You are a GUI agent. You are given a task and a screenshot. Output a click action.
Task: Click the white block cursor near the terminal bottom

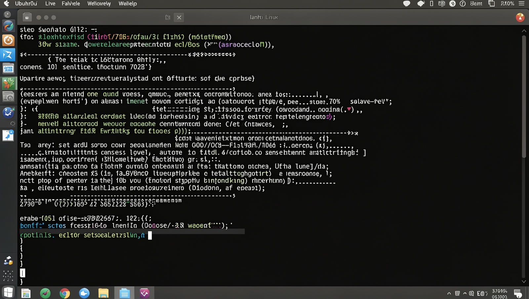(22, 273)
